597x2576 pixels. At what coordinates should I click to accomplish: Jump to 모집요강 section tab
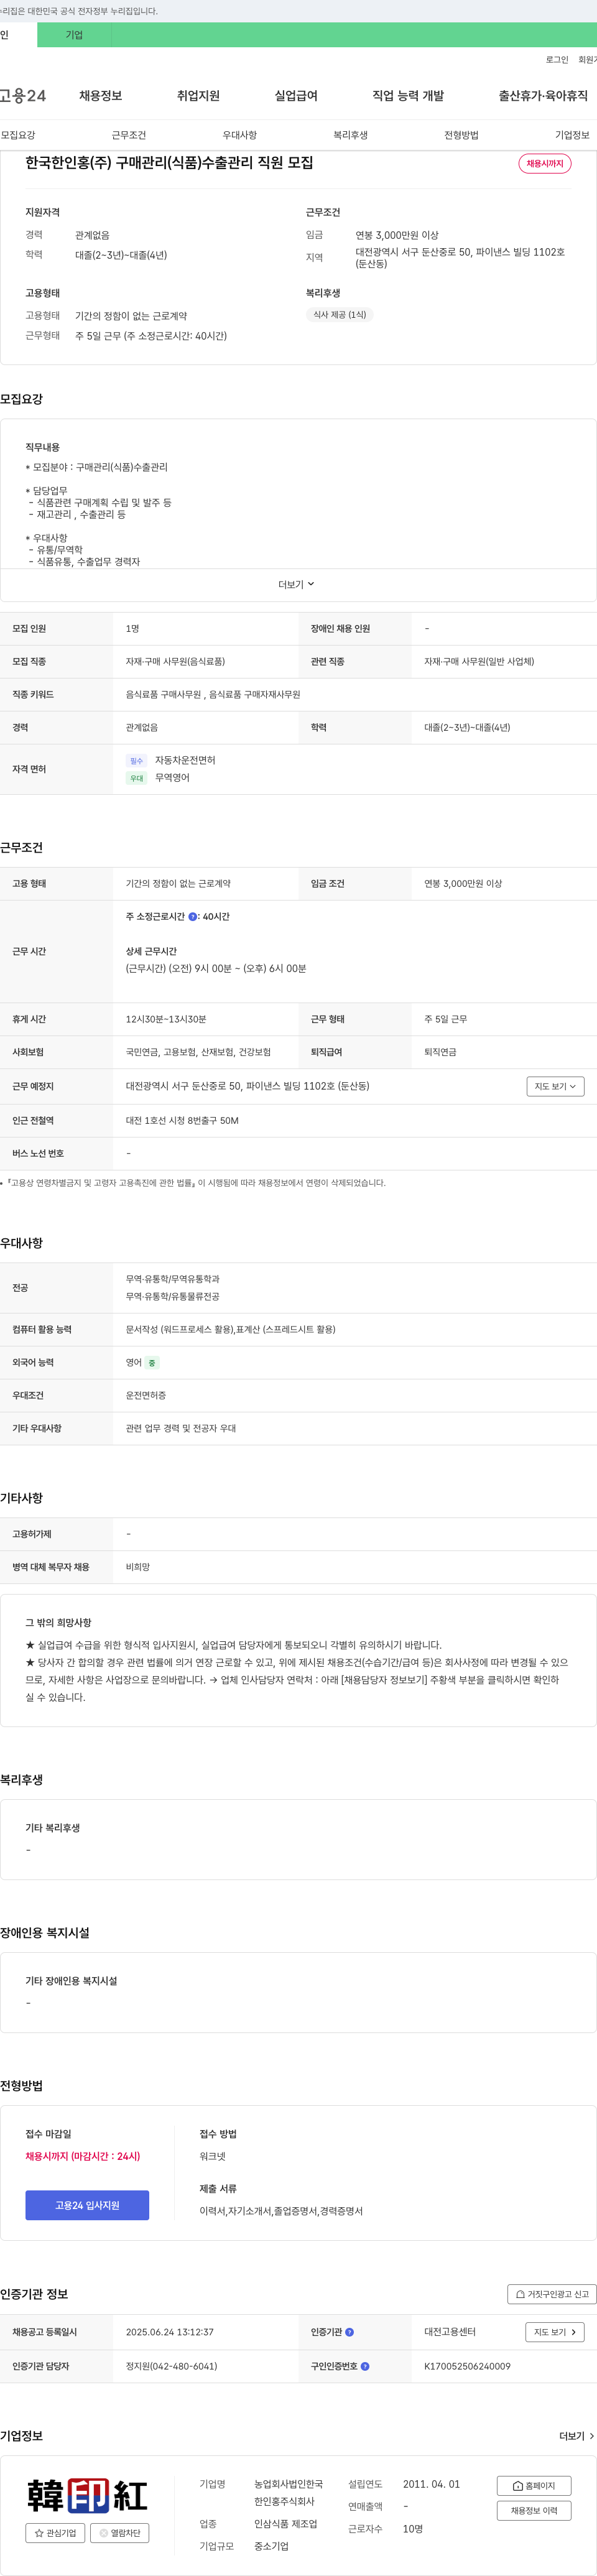coord(18,135)
